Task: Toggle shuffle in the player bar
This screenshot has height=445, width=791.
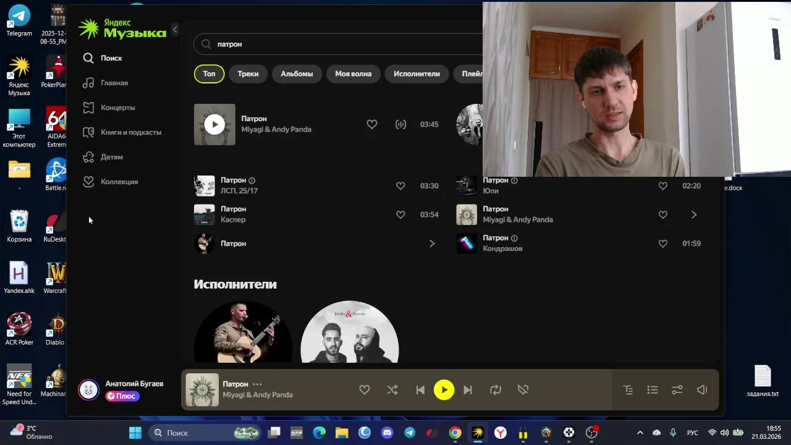Action: (x=392, y=390)
